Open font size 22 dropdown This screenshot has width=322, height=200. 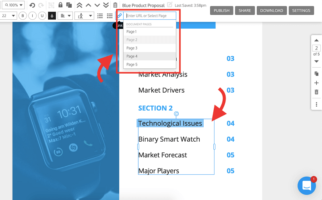tap(8, 16)
